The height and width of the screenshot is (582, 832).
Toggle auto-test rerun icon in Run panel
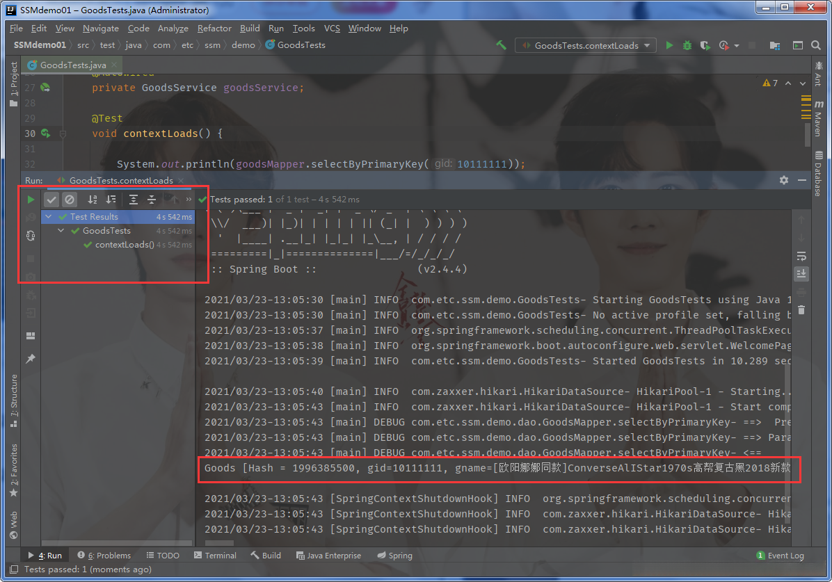(x=31, y=236)
